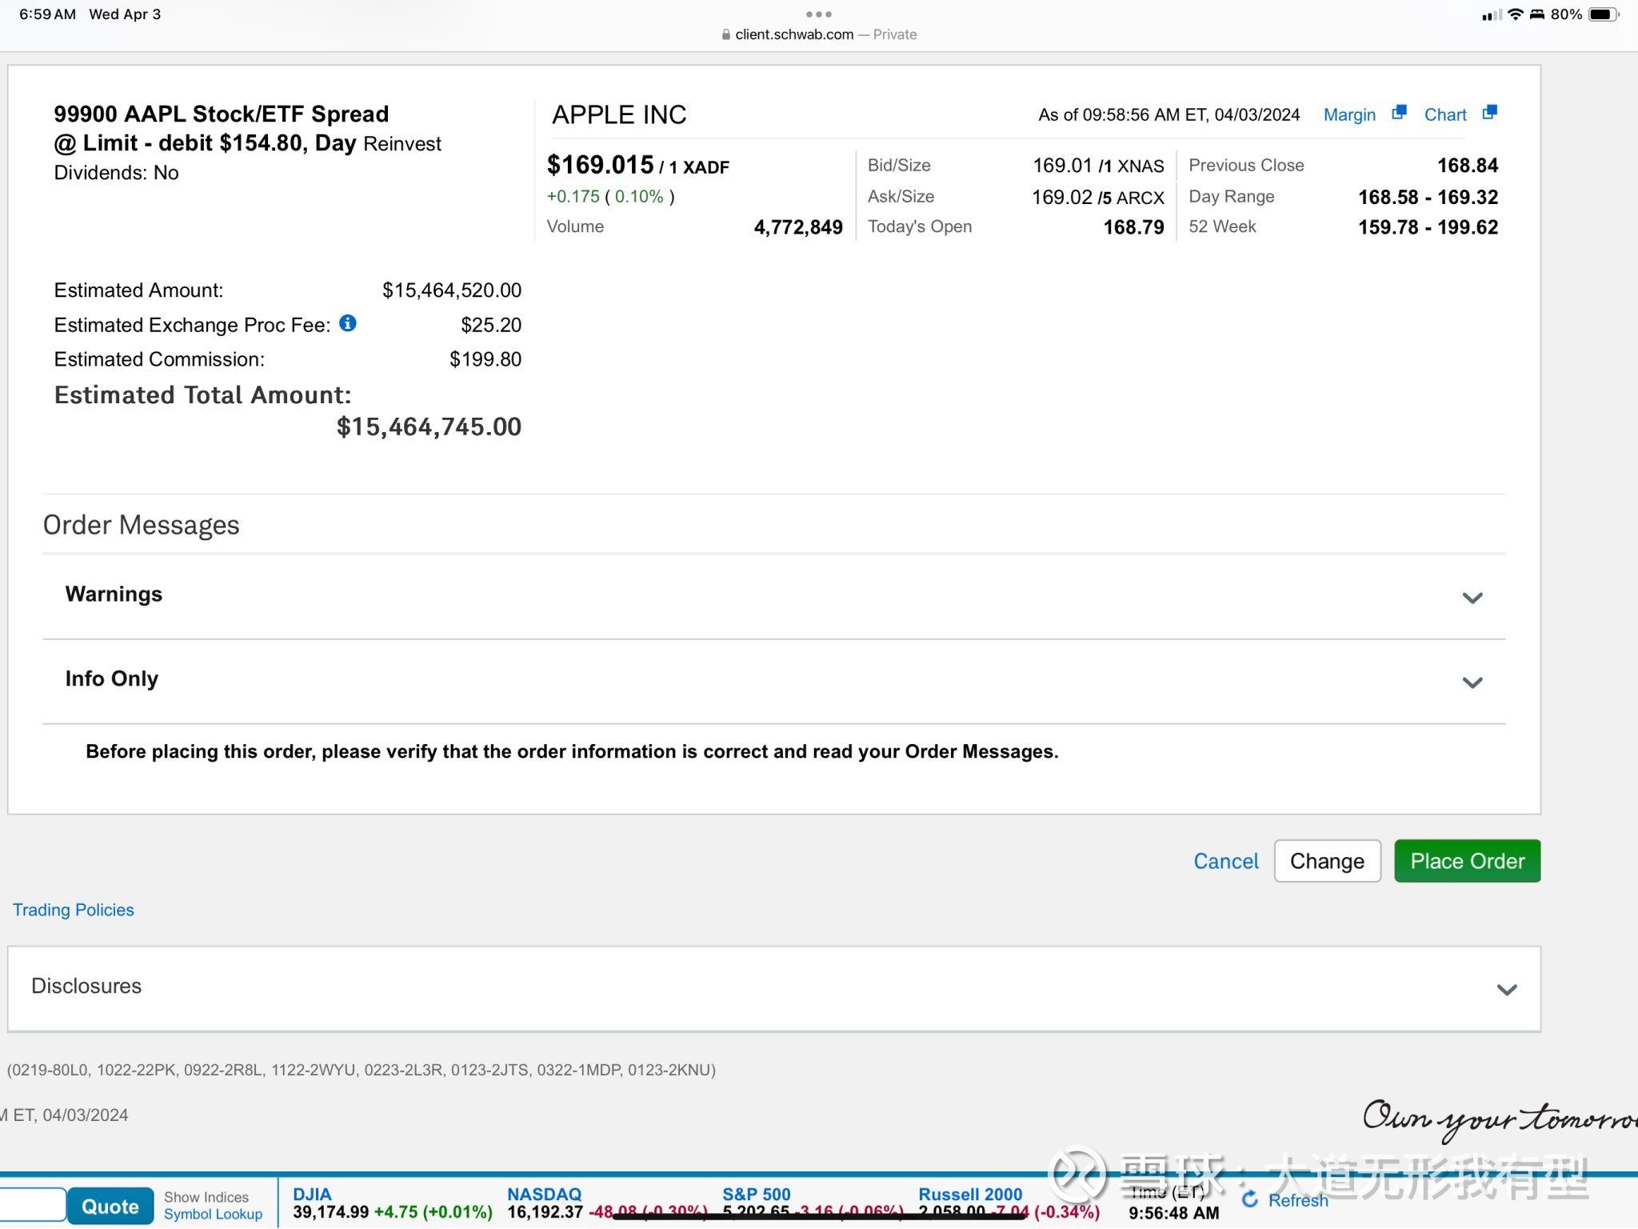Click the Refresh circular arrow icon
This screenshot has width=1638, height=1229.
pyautogui.click(x=1250, y=1199)
